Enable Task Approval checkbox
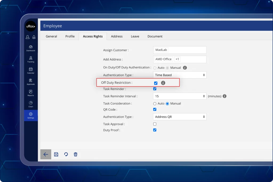The height and width of the screenshot is (182, 273). (155, 124)
